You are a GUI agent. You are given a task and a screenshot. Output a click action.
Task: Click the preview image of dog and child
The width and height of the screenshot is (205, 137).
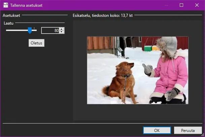pos(137,70)
